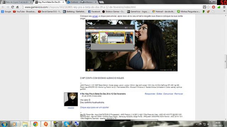Open the YouTube - Broadcast bookmark
227x127 pixels.
24,12
